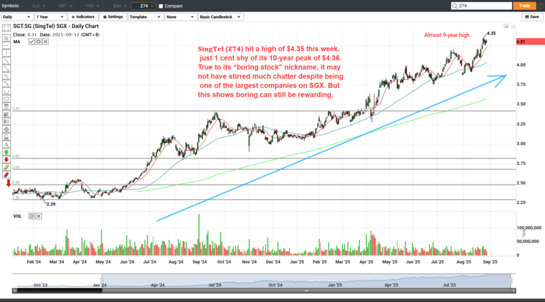Enable the Compare checkbox
Screen dimensions: 545x302
point(161,6)
